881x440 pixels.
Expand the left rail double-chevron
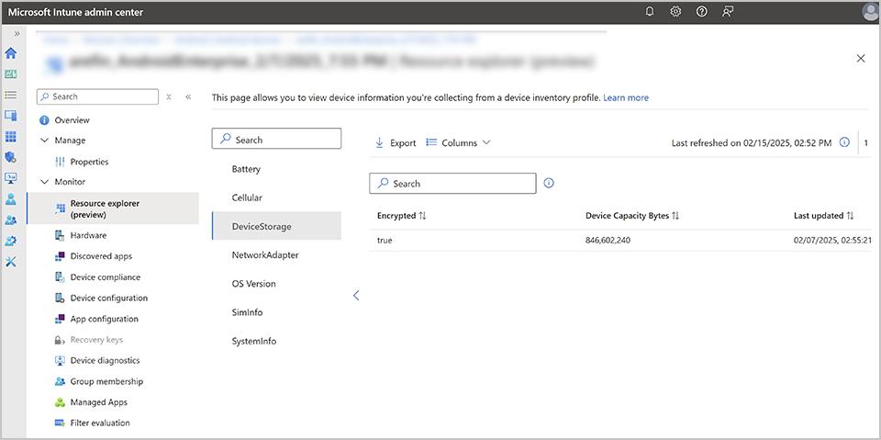17,34
